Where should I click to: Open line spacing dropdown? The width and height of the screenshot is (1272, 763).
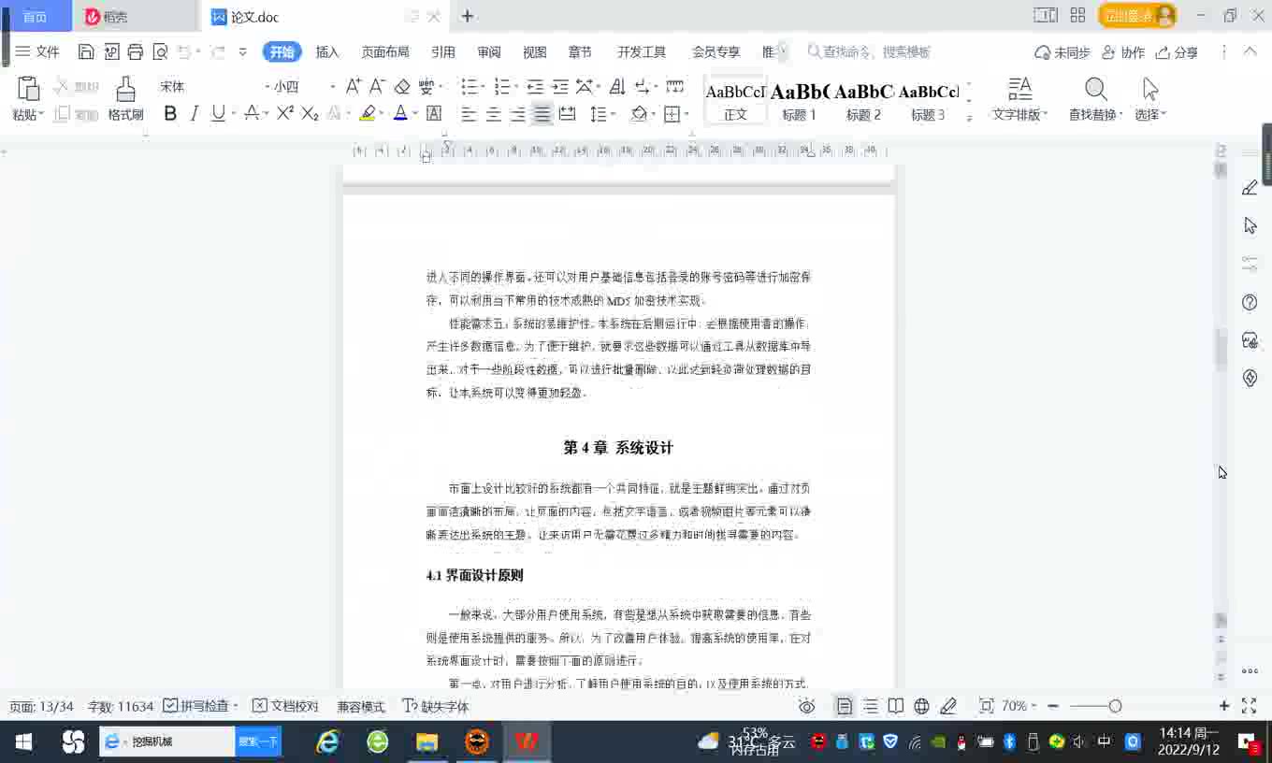coord(612,114)
